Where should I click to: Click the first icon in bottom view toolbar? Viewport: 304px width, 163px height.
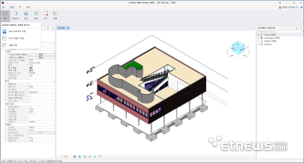[74, 157]
